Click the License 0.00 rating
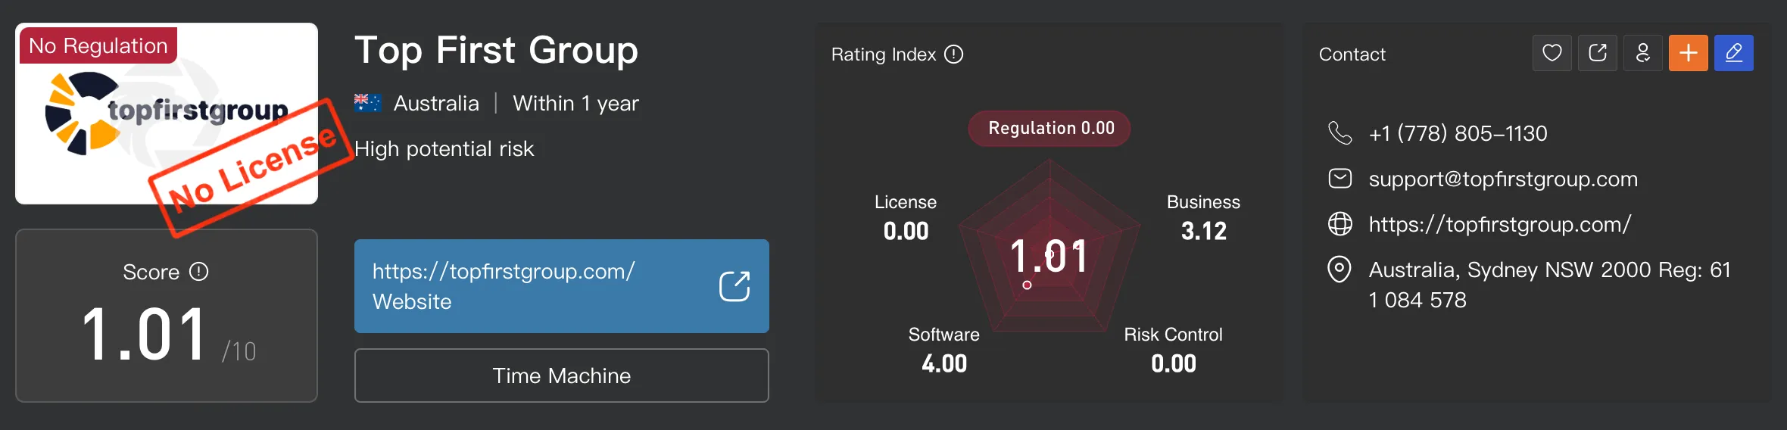Screen dimensions: 1787x430 pyautogui.click(x=906, y=218)
